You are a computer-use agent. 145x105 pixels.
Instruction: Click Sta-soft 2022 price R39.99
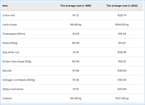point(122,71)
